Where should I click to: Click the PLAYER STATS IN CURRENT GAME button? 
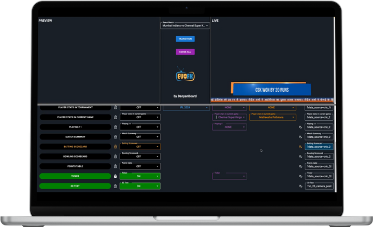point(75,117)
